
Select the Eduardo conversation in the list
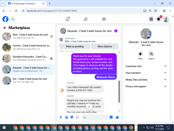[x=27, y=70]
